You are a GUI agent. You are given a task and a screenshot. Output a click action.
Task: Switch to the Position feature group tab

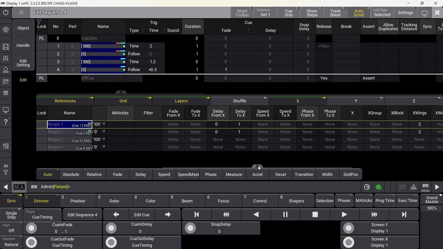pos(78,201)
